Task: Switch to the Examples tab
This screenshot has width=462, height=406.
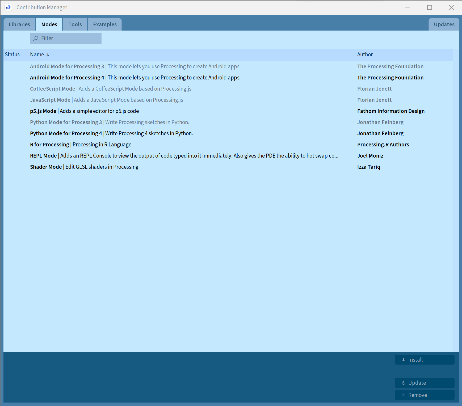Action: click(x=105, y=24)
